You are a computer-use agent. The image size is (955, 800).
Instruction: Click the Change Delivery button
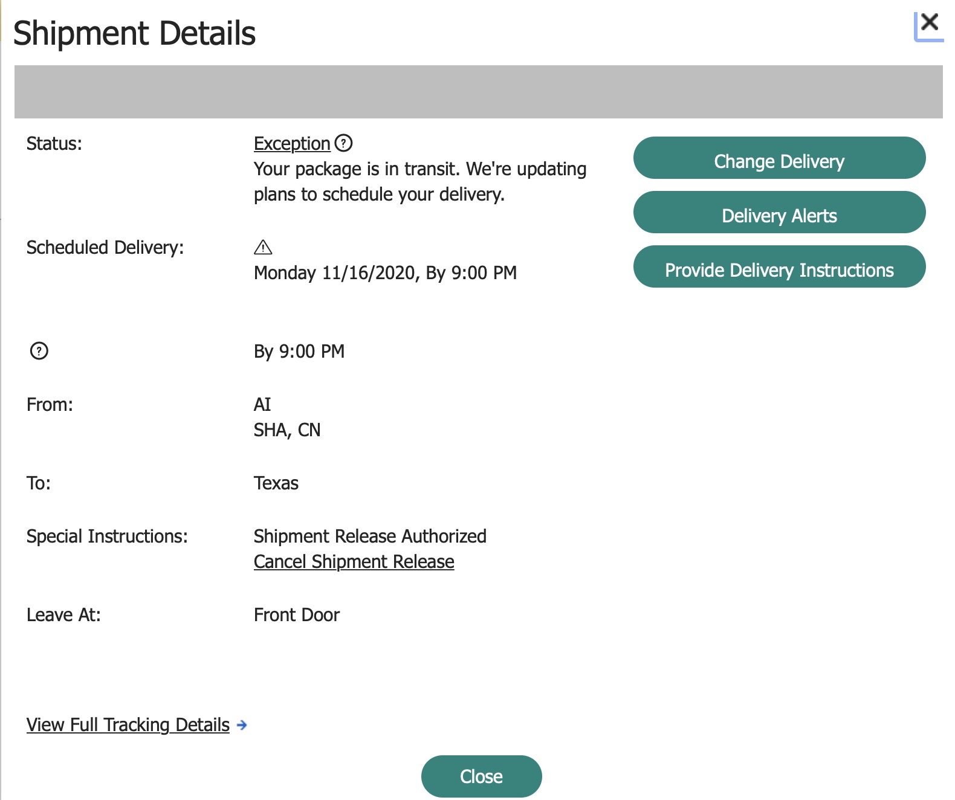click(x=779, y=161)
